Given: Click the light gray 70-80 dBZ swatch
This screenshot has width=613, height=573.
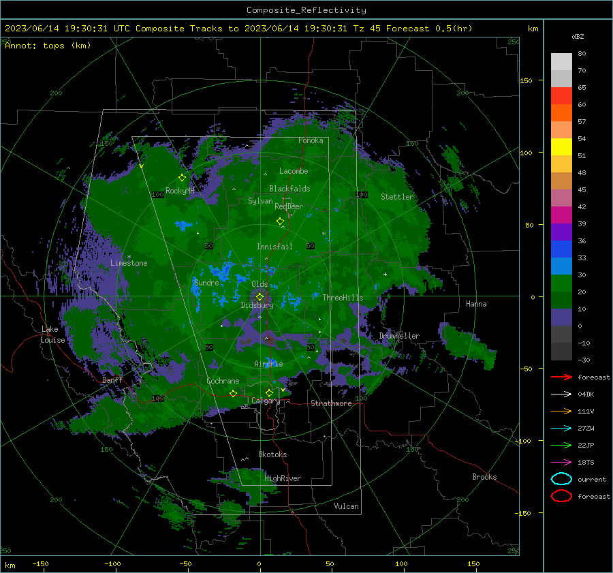Looking at the screenshot, I should click(561, 61).
